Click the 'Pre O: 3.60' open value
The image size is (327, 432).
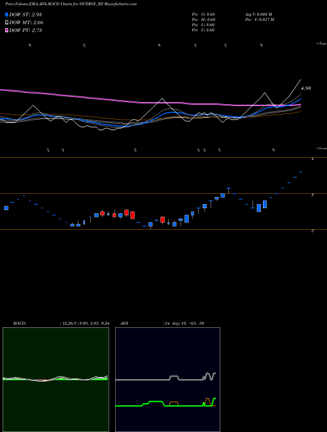[x=203, y=14]
